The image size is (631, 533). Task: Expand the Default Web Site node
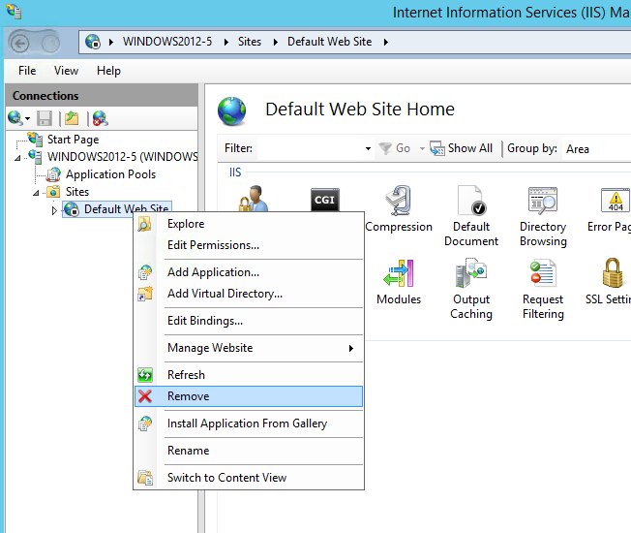click(x=54, y=210)
